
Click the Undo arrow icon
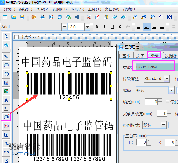pos(115,17)
